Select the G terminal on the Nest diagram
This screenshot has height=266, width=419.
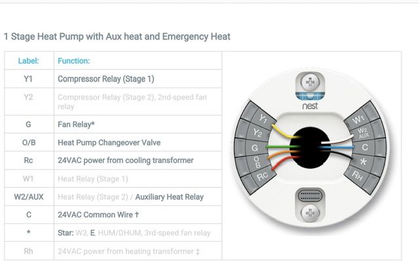tap(255, 148)
